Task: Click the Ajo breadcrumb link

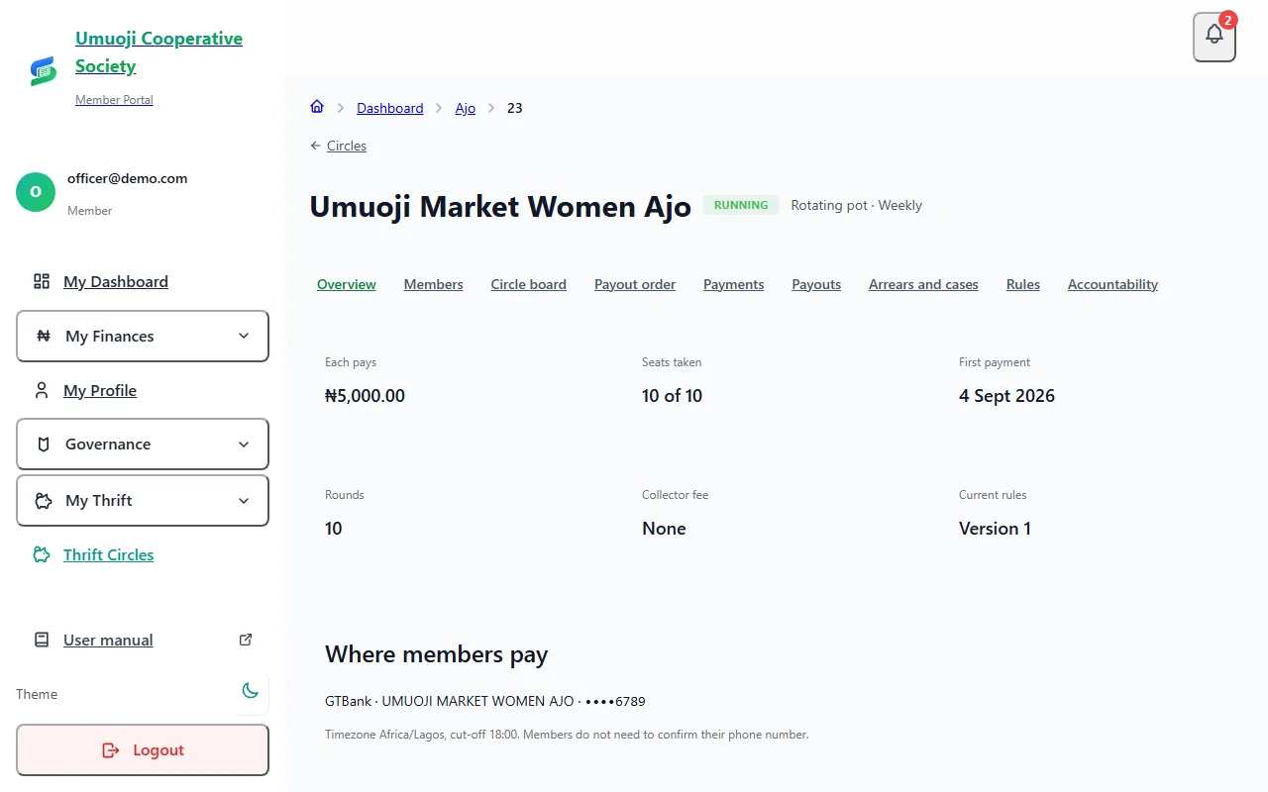Action: 466,108
